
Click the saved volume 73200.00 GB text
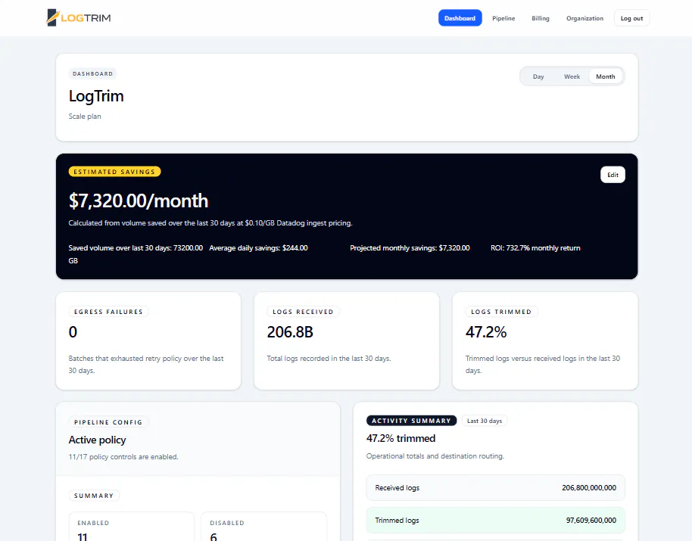click(x=136, y=254)
